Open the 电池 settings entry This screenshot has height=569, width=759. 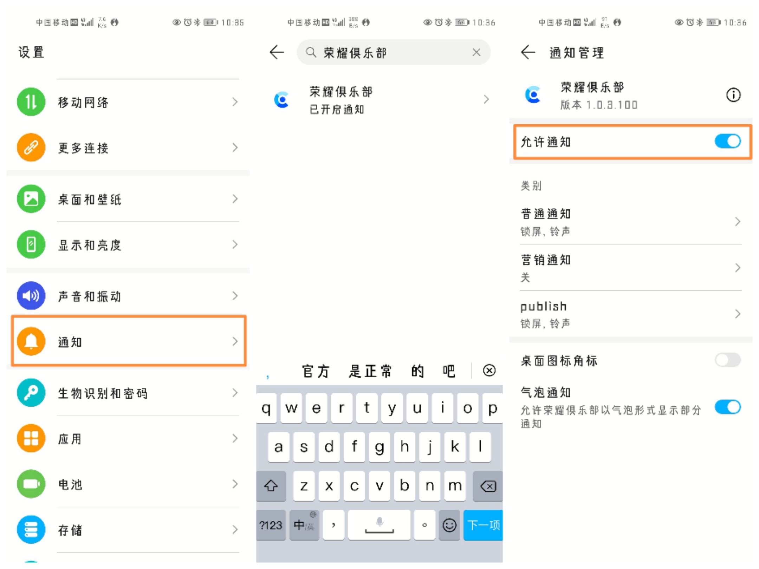coord(128,484)
